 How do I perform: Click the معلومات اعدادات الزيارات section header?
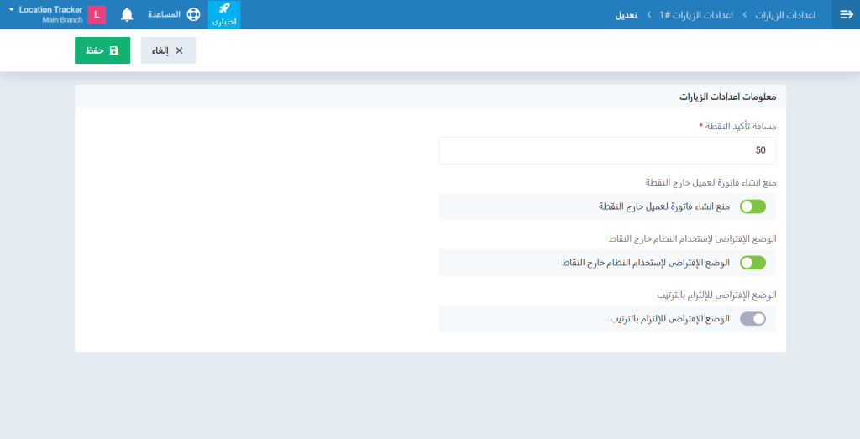pos(727,97)
